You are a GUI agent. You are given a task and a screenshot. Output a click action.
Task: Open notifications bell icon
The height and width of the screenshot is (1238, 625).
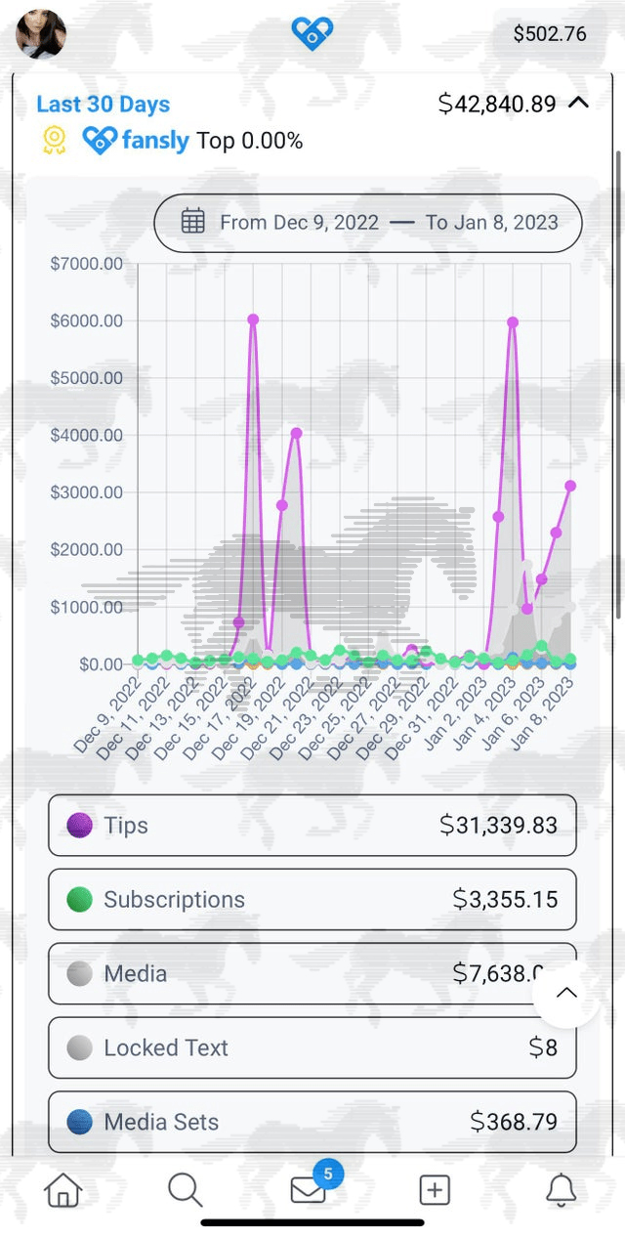coord(560,1189)
